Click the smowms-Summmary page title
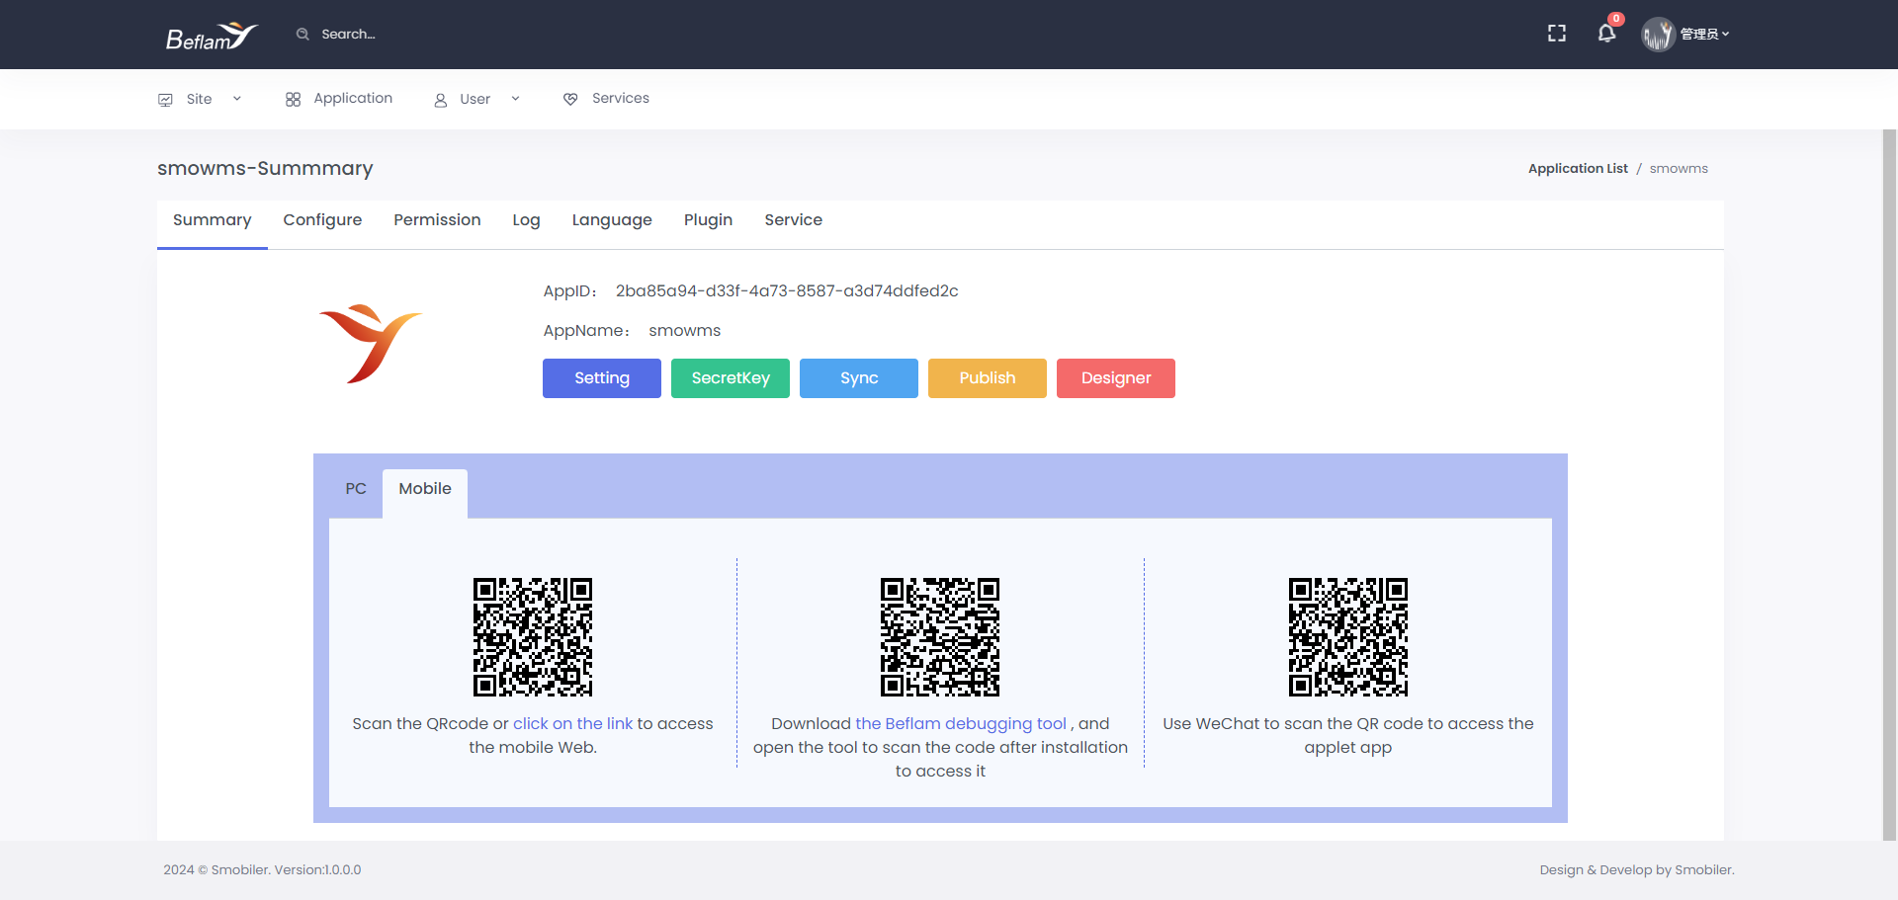 tap(265, 169)
